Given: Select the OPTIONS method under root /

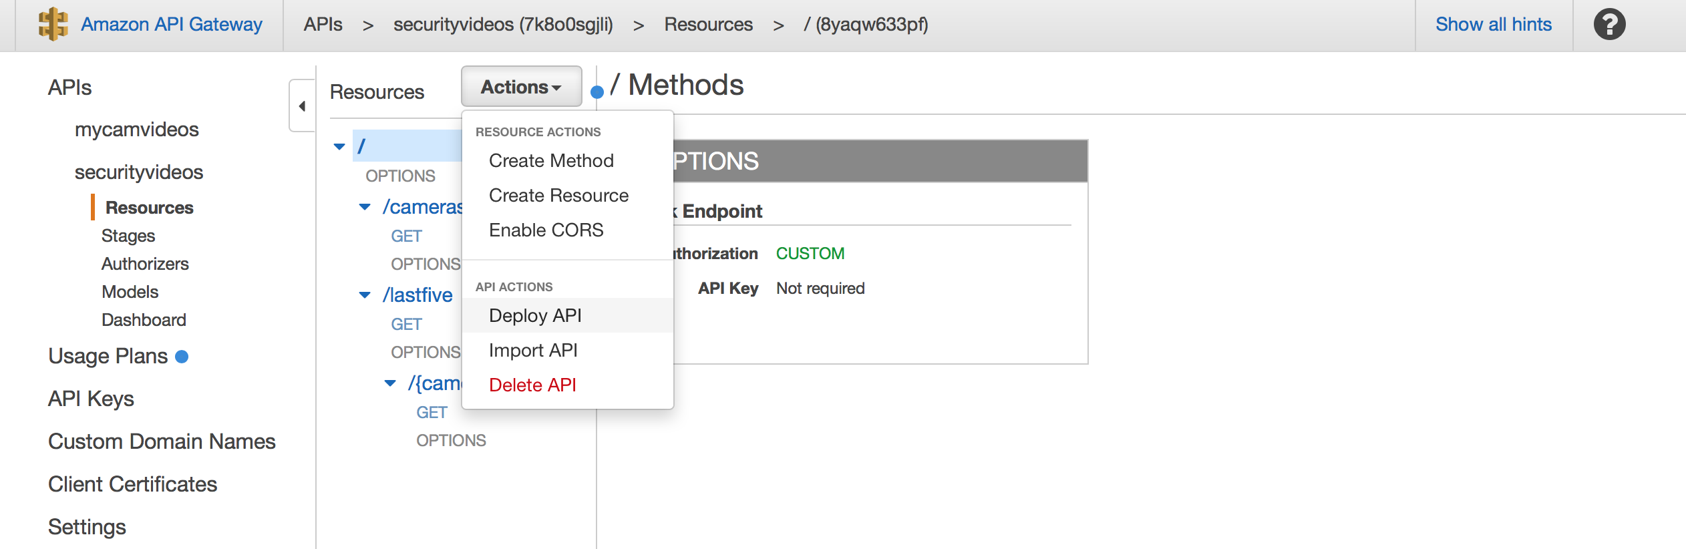Looking at the screenshot, I should click(400, 176).
